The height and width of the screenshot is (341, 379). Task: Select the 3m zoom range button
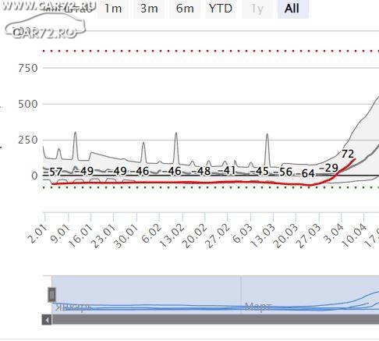click(x=149, y=9)
